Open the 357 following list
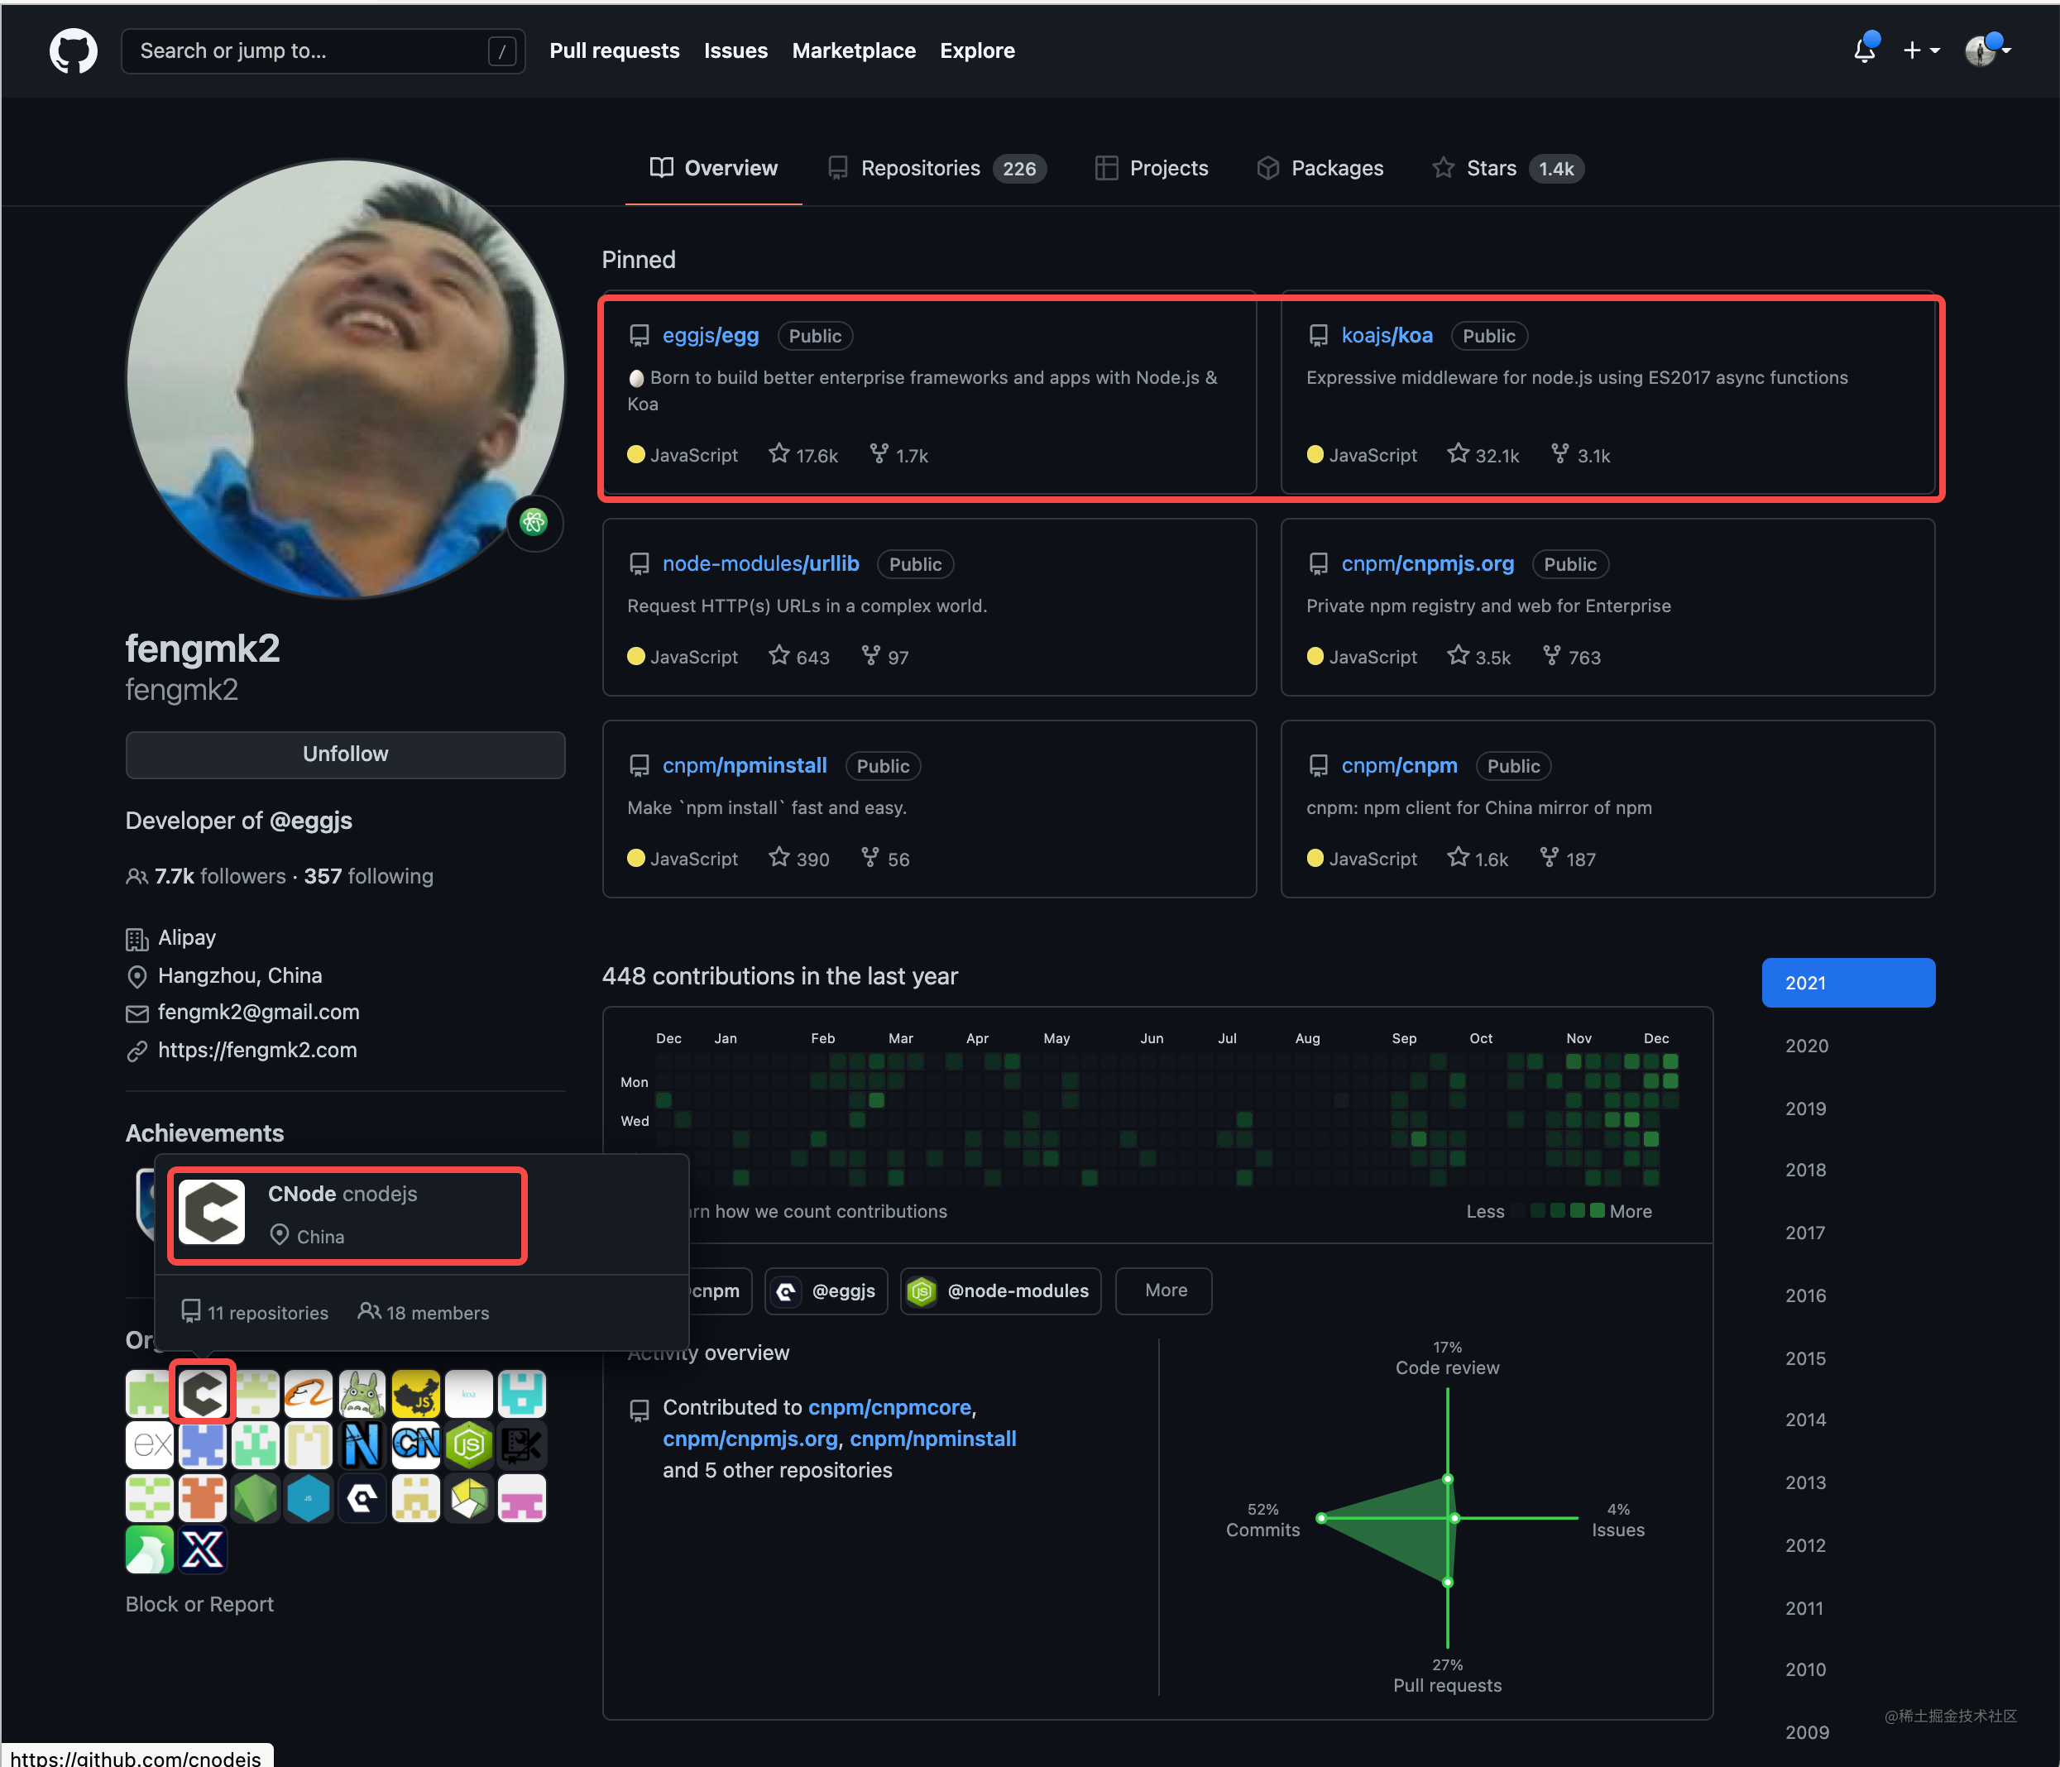Image resolution: width=2060 pixels, height=1767 pixels. tap(369, 876)
